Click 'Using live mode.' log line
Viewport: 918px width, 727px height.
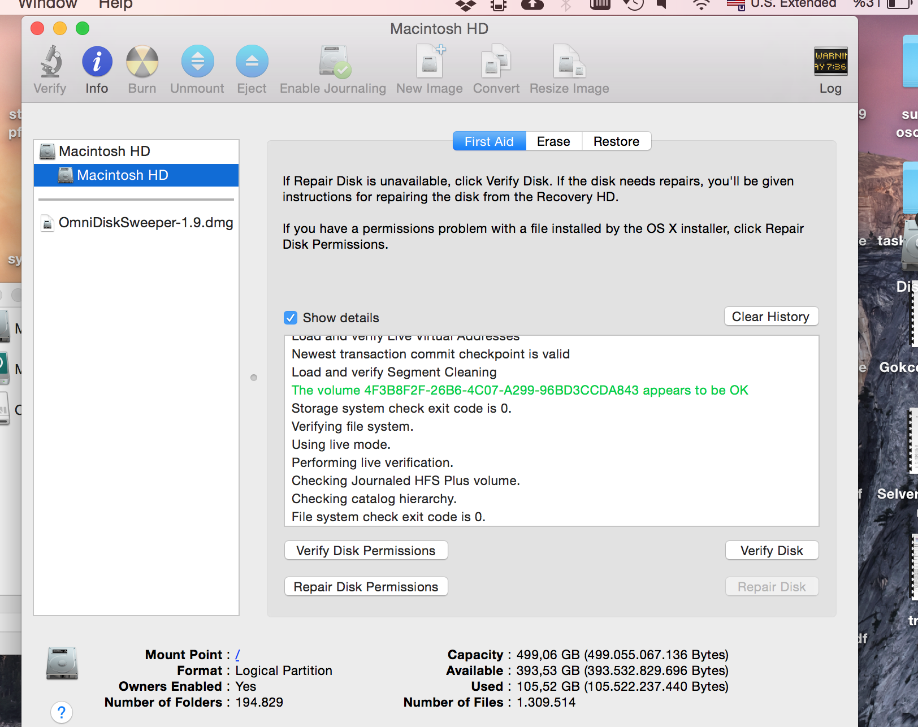[341, 444]
